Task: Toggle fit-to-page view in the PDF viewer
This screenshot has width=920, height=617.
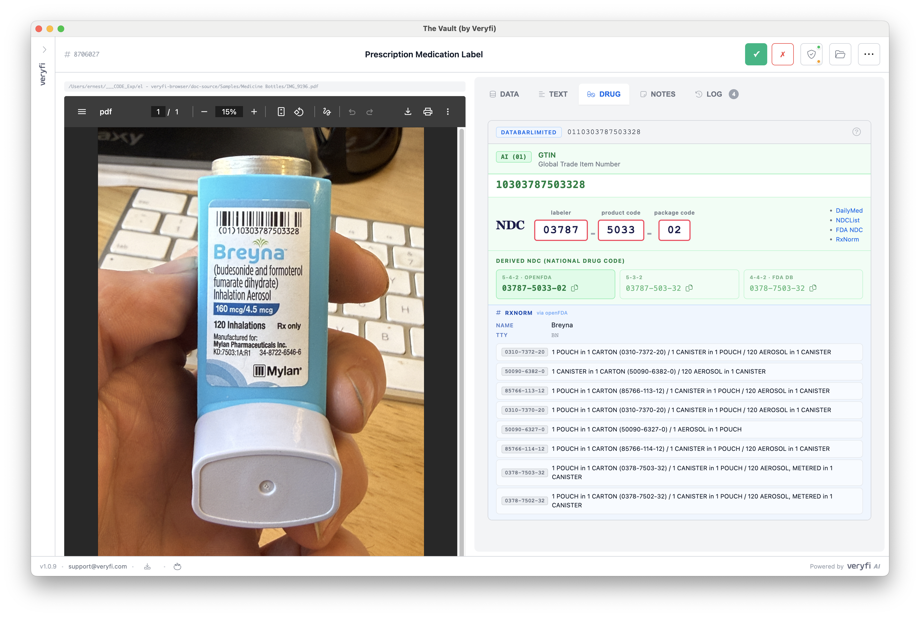Action: [281, 112]
